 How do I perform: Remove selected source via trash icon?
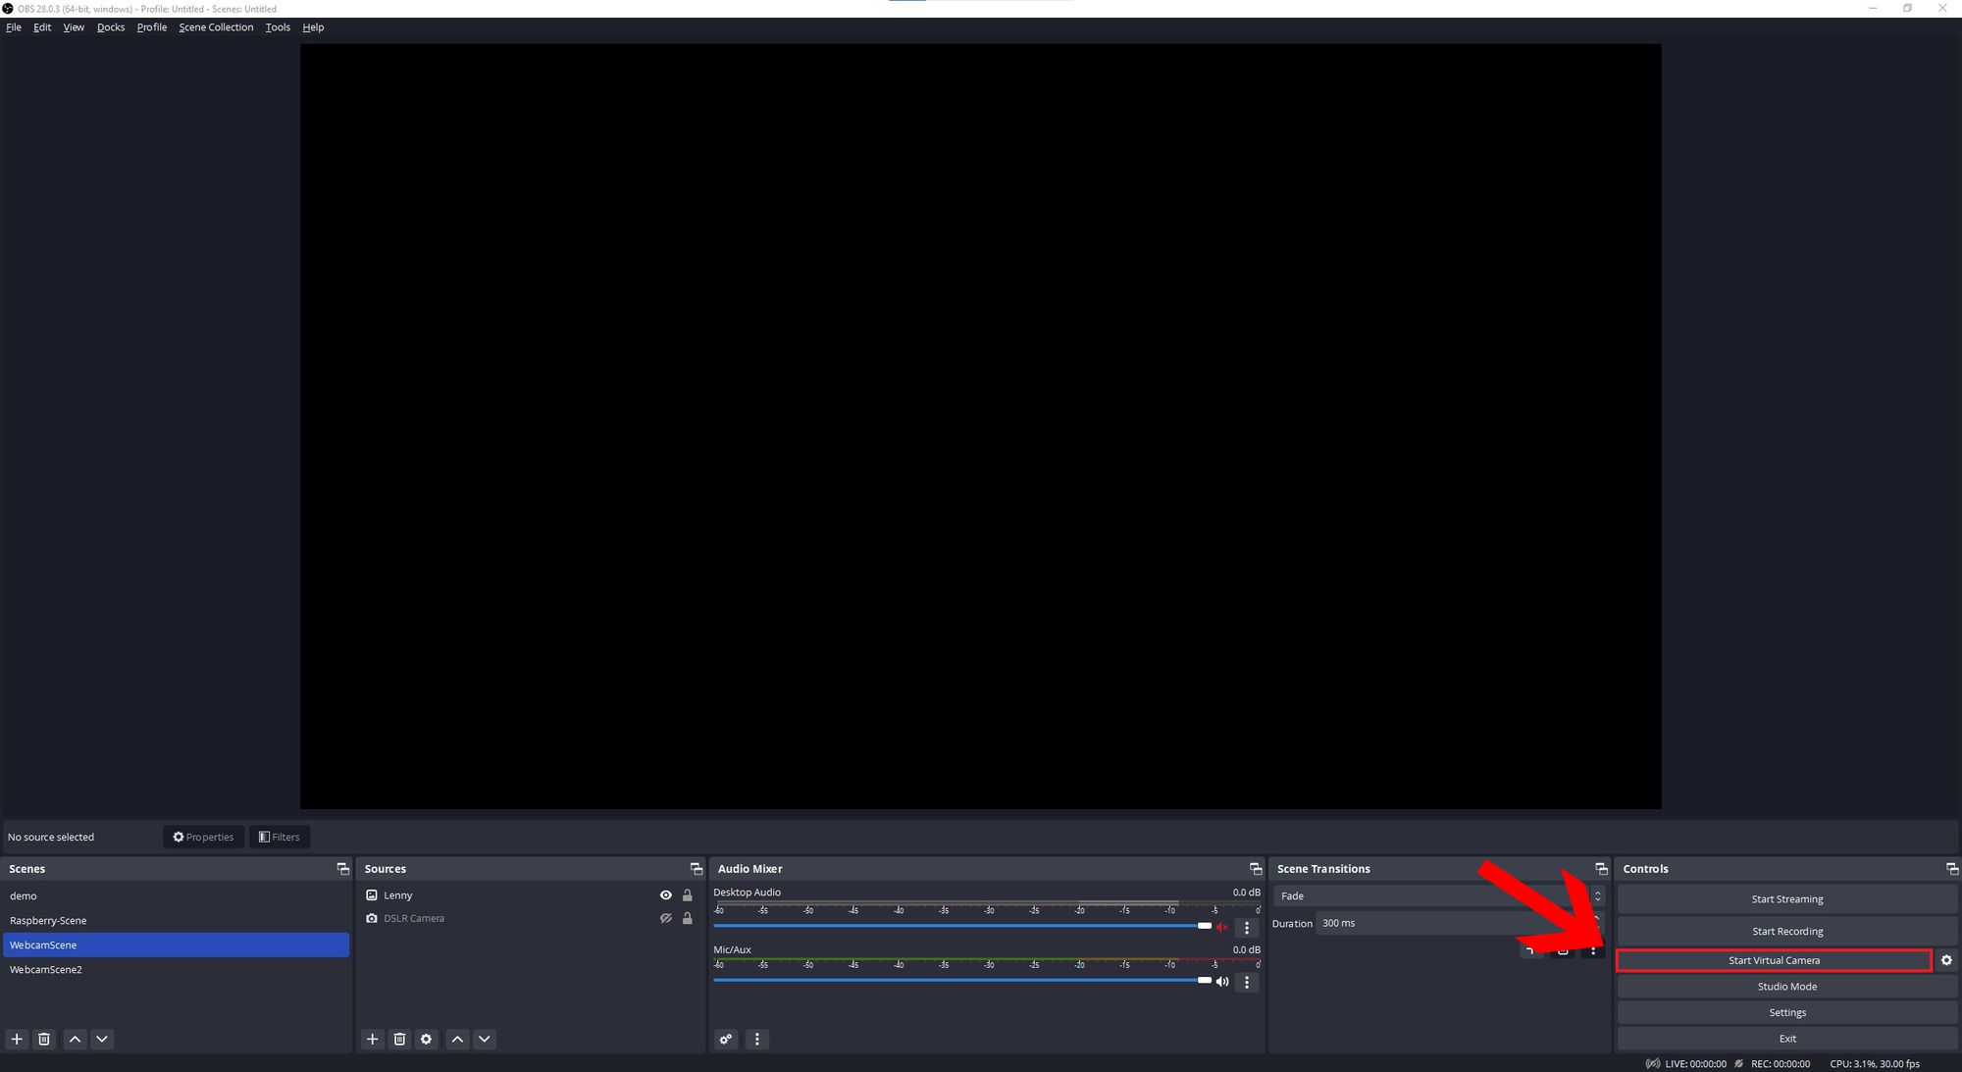(x=399, y=1039)
